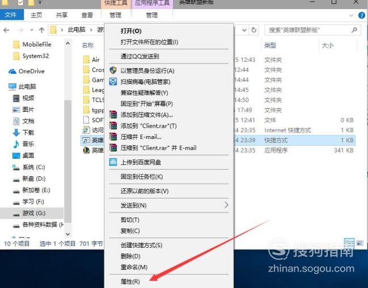Select 重命名(M) entry

pos(134,267)
